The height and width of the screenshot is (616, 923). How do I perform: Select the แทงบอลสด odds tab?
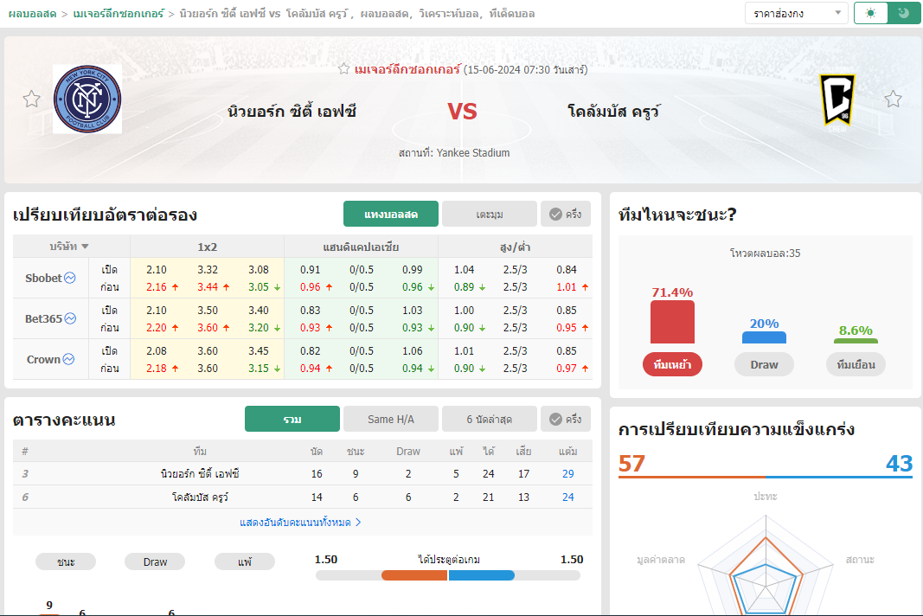point(391,214)
